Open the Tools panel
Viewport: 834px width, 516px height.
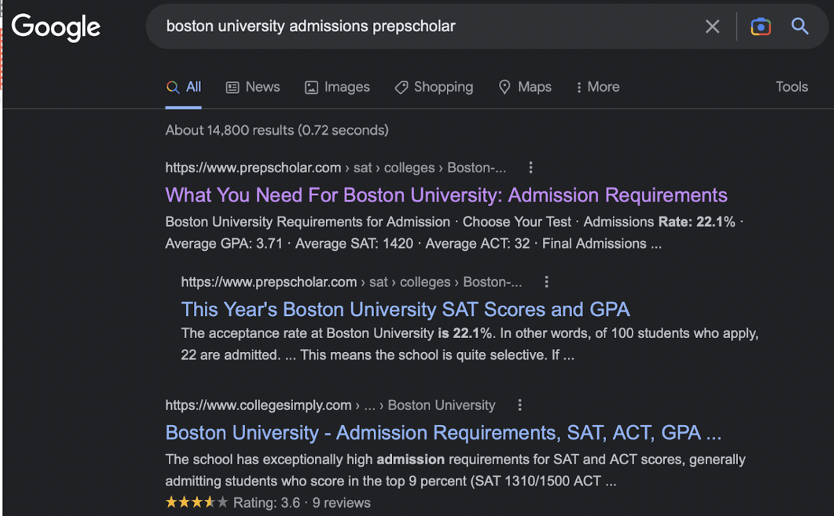[x=792, y=87]
